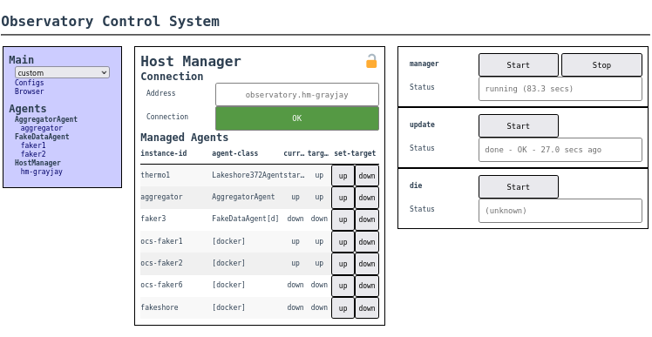
Task: Toggle the orange padlock icon
Action: (x=371, y=61)
